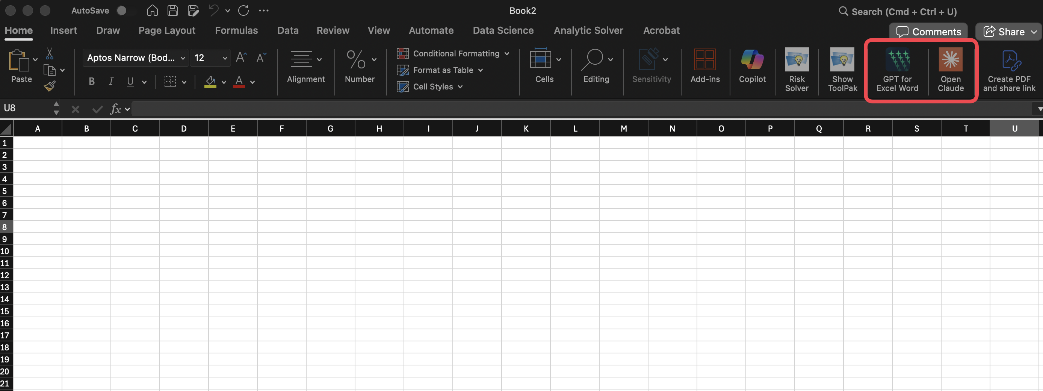Click the Show ToolPak icon

[x=842, y=69]
